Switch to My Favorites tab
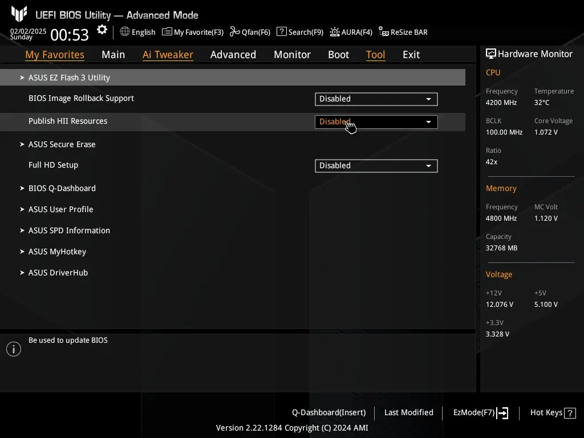This screenshot has width=584, height=438. coord(55,54)
